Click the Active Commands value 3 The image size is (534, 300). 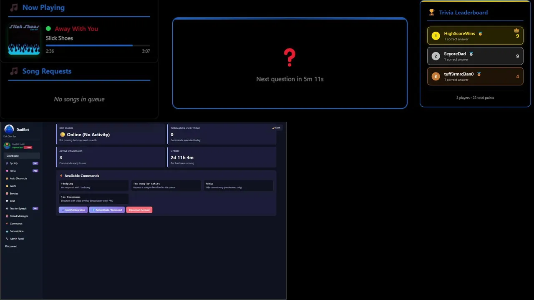[61, 157]
